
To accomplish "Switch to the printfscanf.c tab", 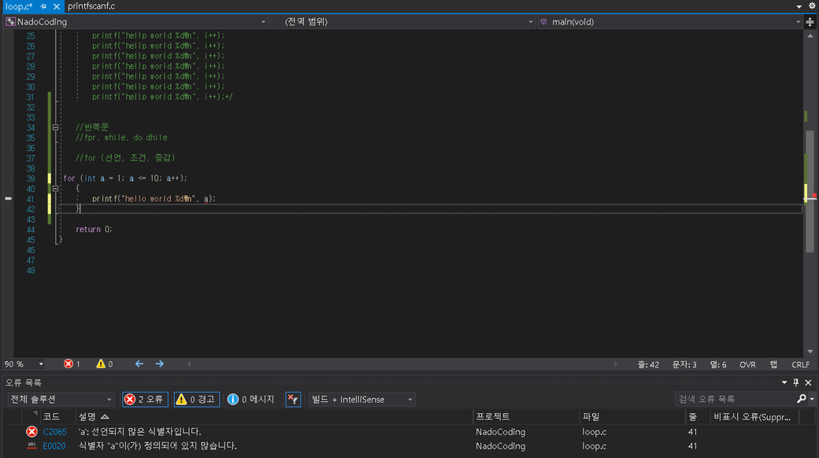I will 91,6.
